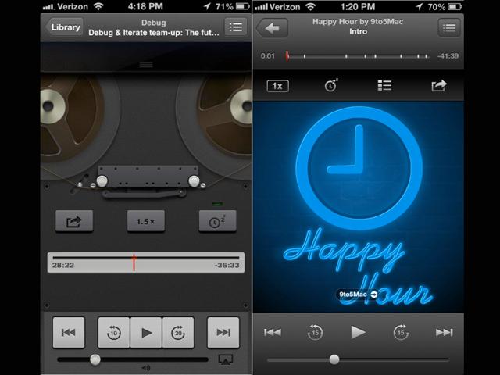This screenshot has width=500, height=375.
Task: Toggle the 1.5× playback speed button
Action: 145,222
